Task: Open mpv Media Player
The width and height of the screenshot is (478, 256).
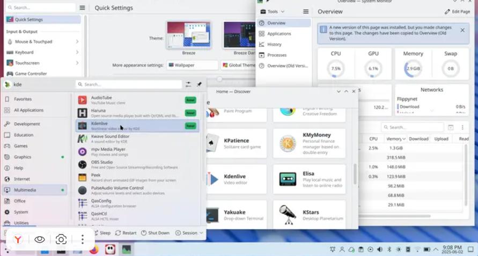Action: click(137, 152)
